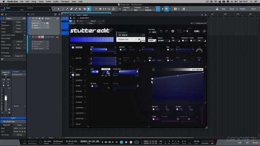Toggle the Limiter switch
260x146 pixels.
coord(156,119)
